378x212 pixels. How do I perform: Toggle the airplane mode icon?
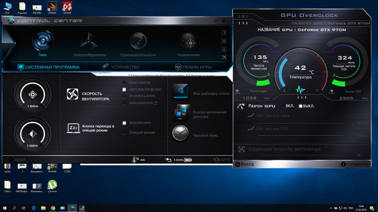point(224,57)
